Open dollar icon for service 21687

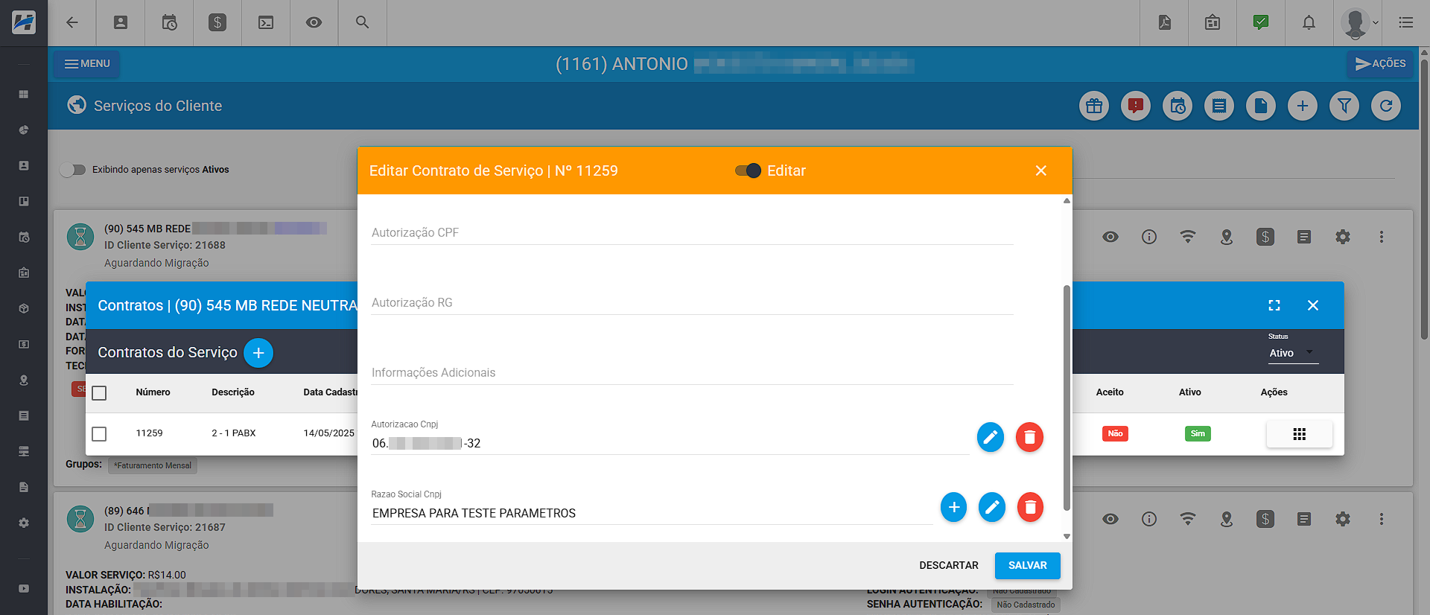1265,519
